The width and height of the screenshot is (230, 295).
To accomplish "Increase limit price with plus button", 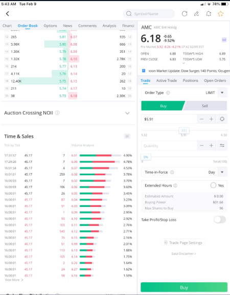I will (x=211, y=119).
